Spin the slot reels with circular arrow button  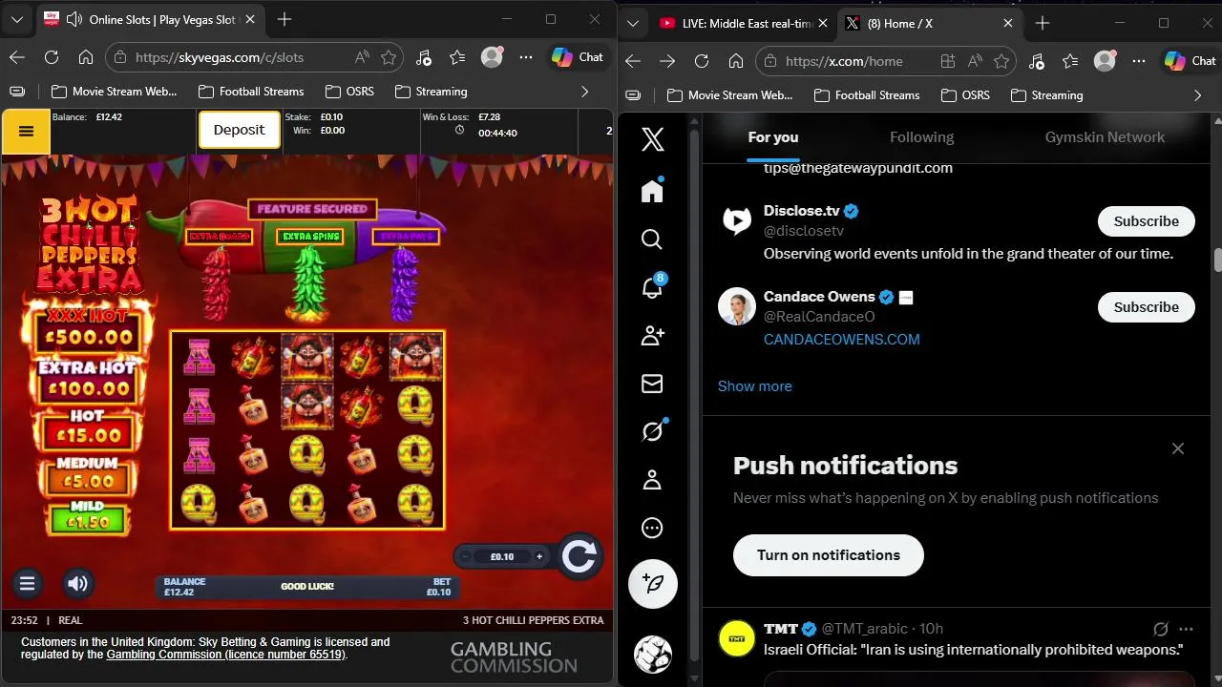tap(579, 556)
